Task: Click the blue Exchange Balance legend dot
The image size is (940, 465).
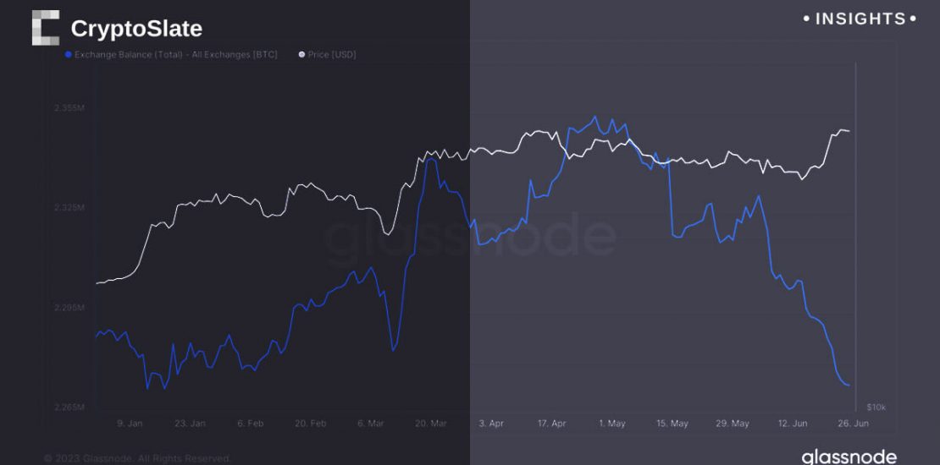Action: [68, 54]
